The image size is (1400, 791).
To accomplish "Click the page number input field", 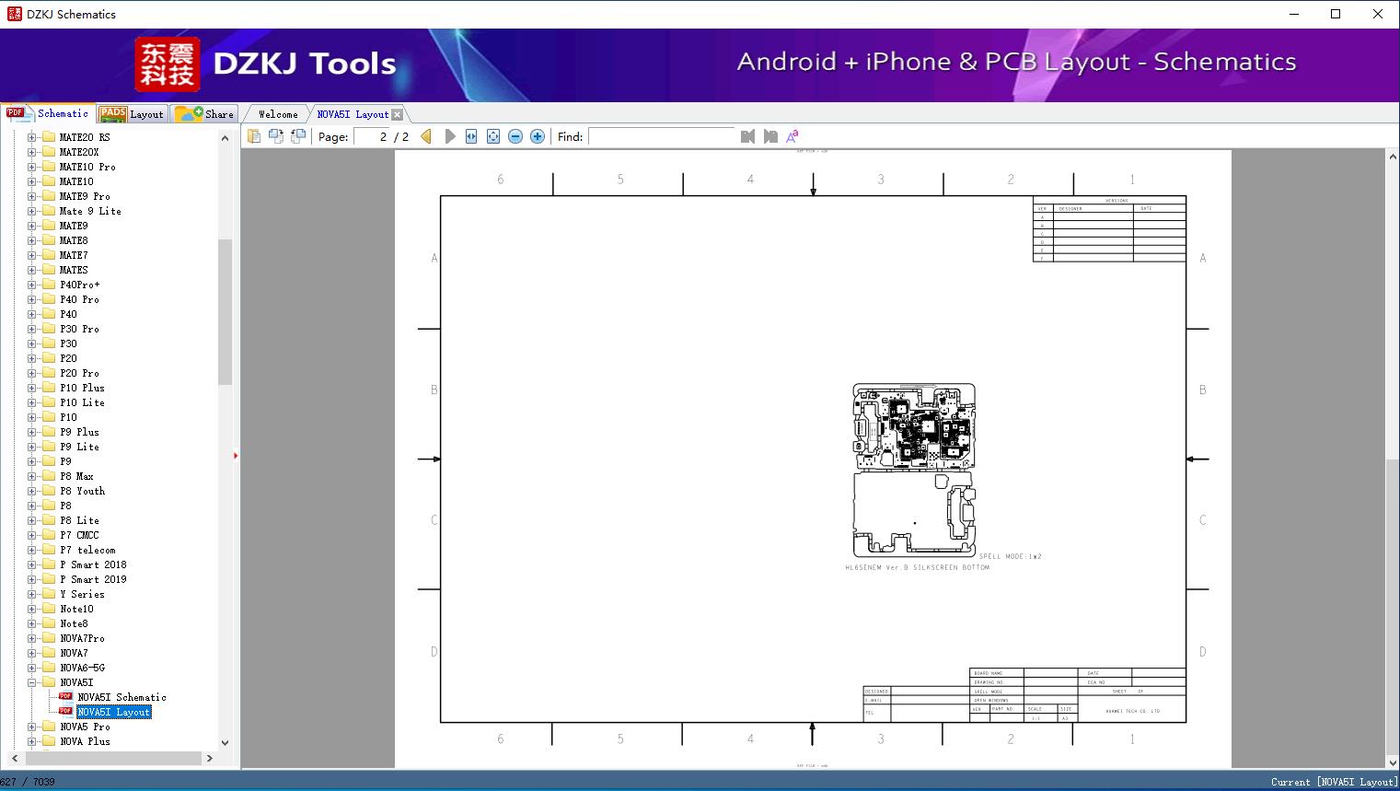I will pos(372,136).
